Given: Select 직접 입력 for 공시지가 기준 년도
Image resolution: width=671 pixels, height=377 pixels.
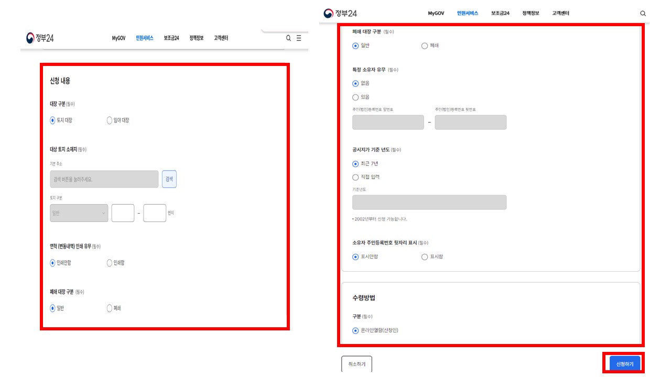Looking at the screenshot, I should [356, 177].
